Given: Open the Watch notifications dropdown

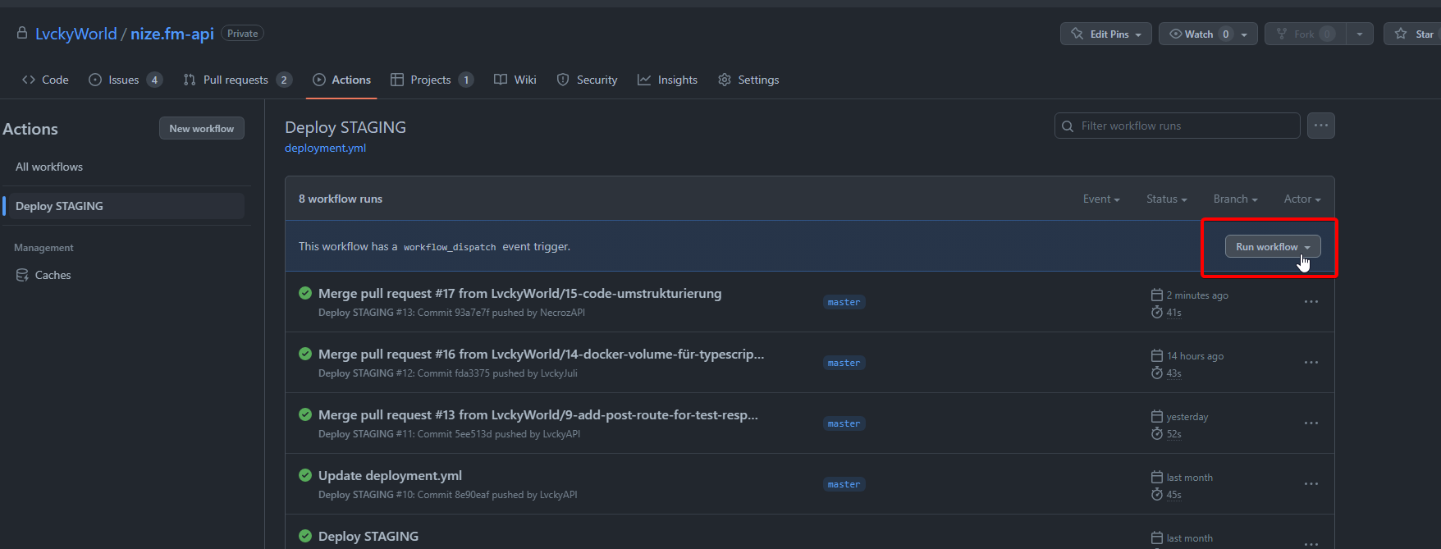Looking at the screenshot, I should (x=1207, y=34).
